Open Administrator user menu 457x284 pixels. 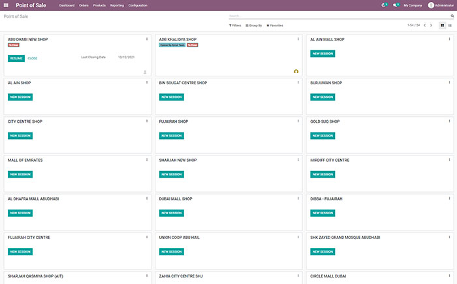click(x=441, y=5)
